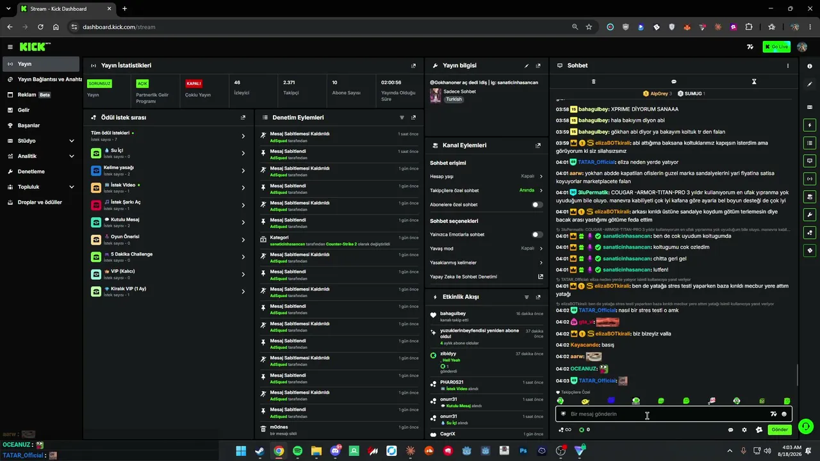
Task: Open the green headset support button
Action: click(x=806, y=426)
